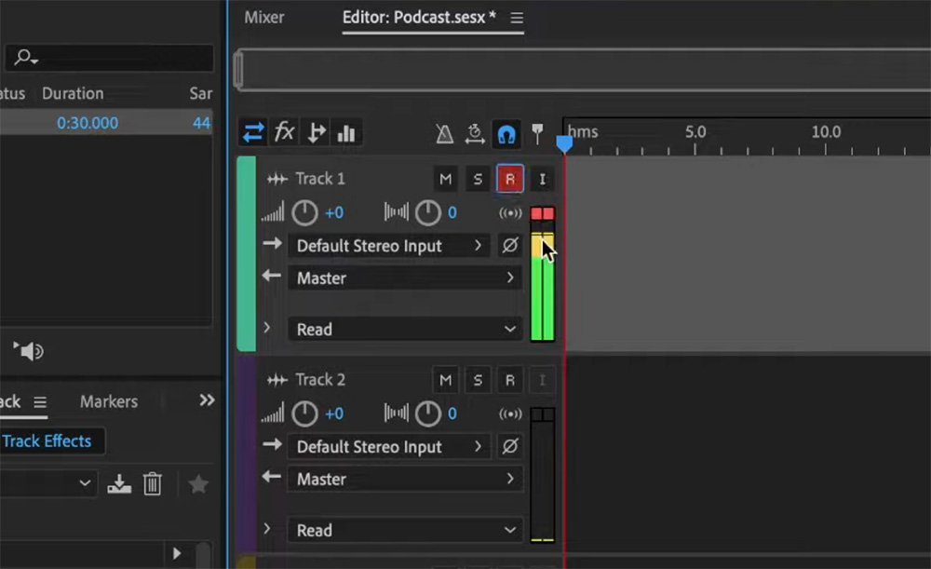The width and height of the screenshot is (931, 569).
Task: Click Track 2 volume value +0
Action: pos(333,414)
